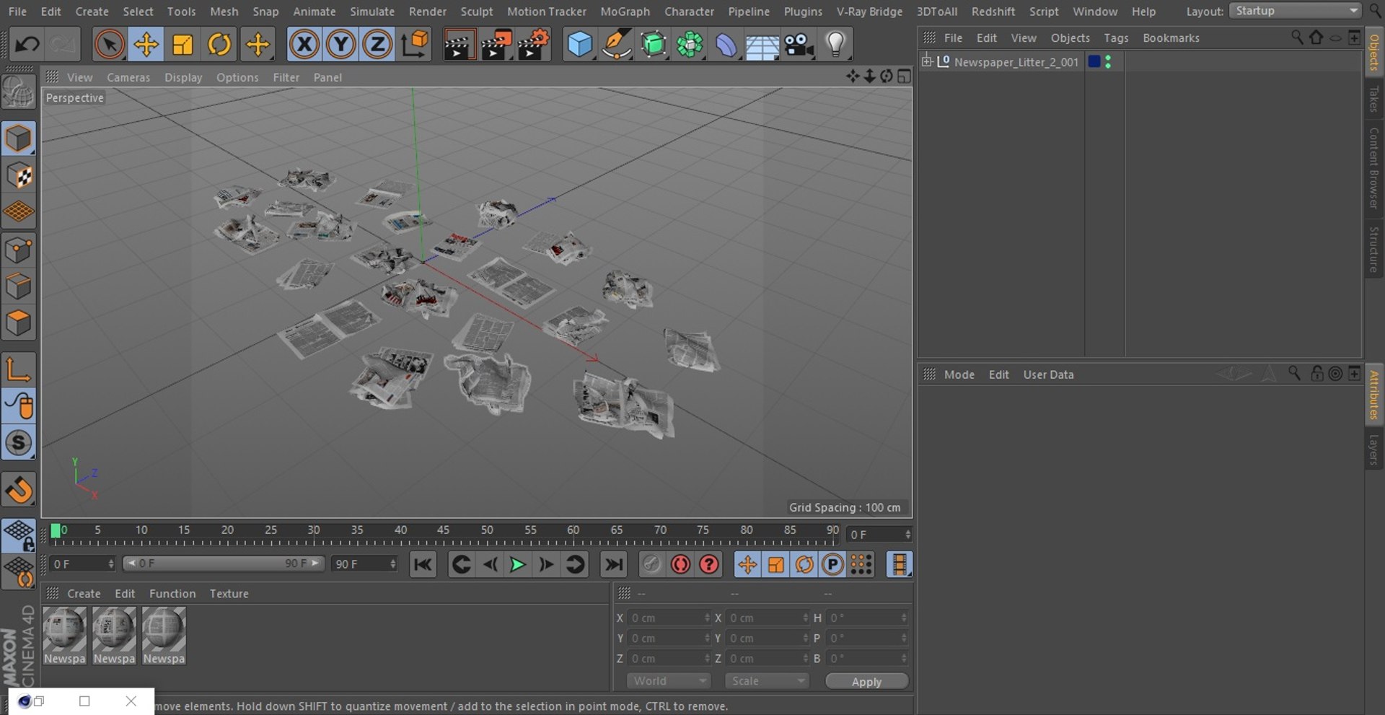Click the Apply button

click(x=866, y=682)
